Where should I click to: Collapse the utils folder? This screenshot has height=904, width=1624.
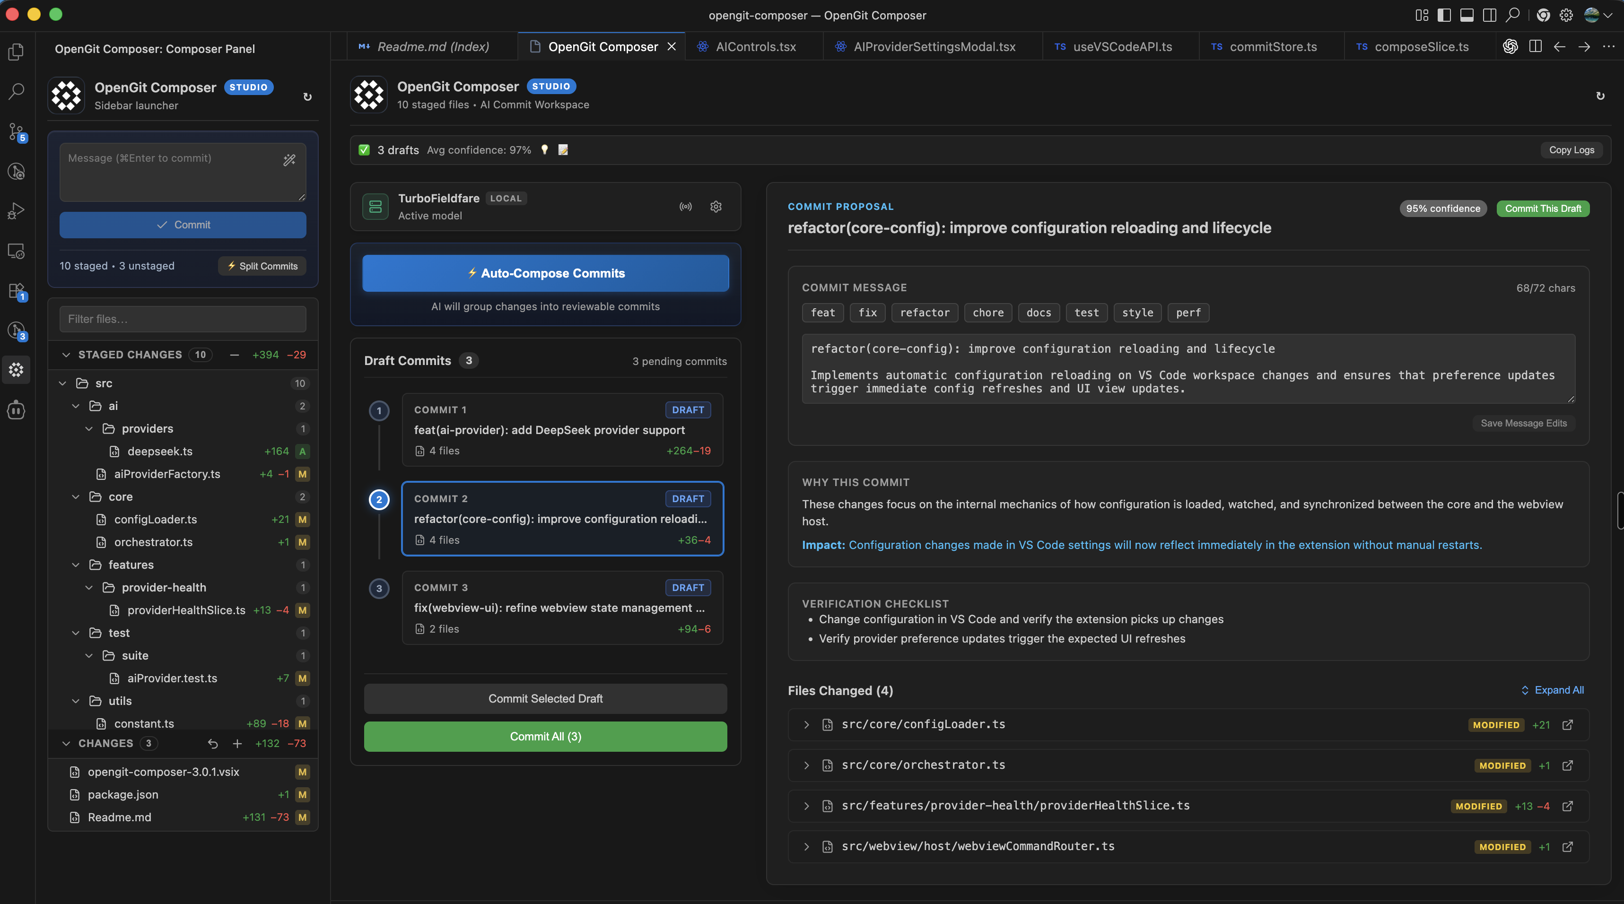tap(76, 701)
